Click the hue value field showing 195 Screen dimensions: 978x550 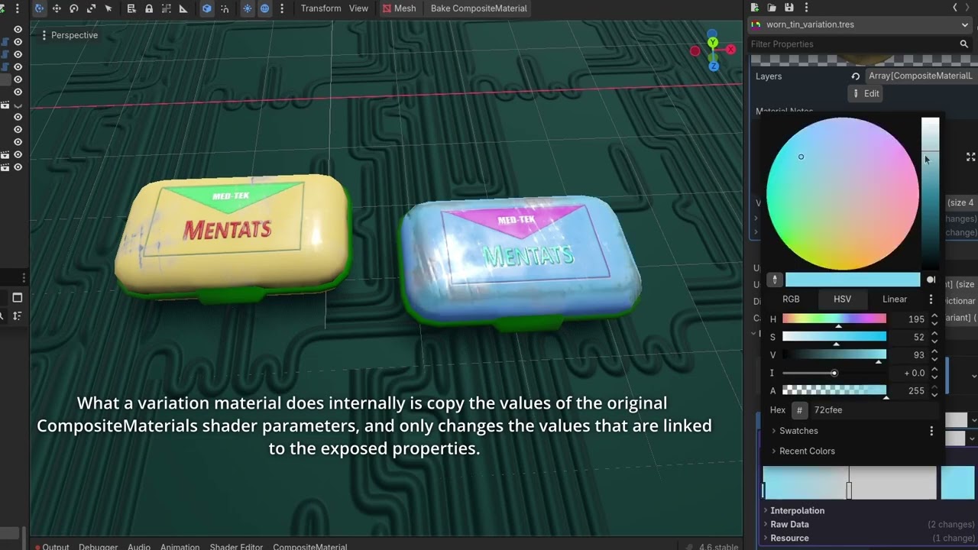point(909,319)
